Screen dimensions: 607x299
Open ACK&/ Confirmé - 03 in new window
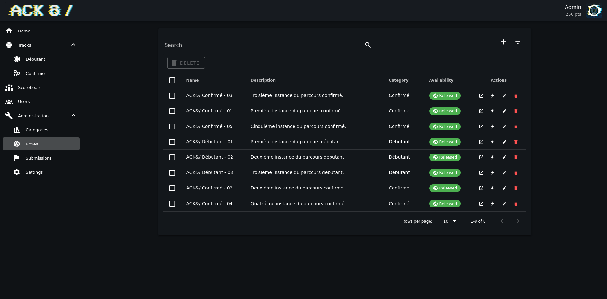tap(481, 96)
